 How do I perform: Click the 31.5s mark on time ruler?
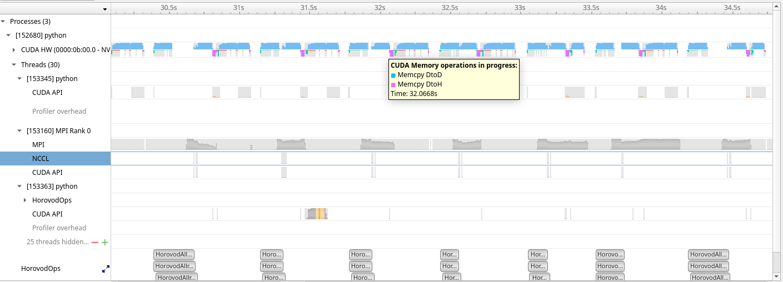point(309,8)
